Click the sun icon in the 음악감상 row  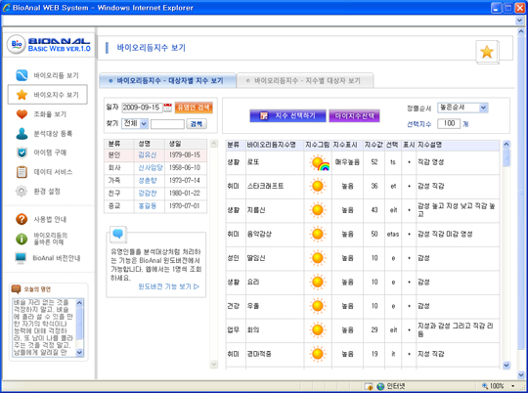coord(318,234)
